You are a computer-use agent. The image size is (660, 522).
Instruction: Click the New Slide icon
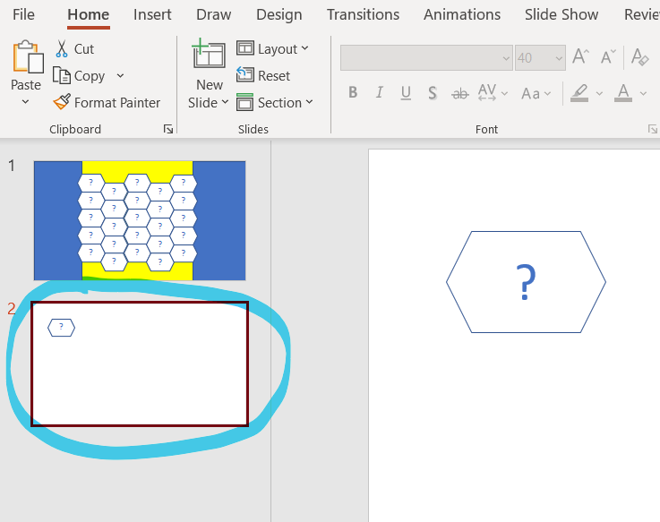[x=209, y=56]
